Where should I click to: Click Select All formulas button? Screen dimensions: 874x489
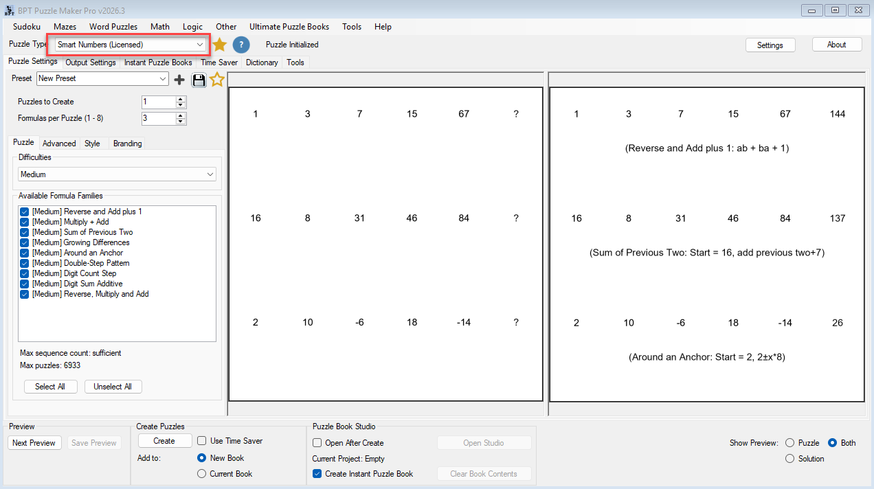[x=50, y=387]
